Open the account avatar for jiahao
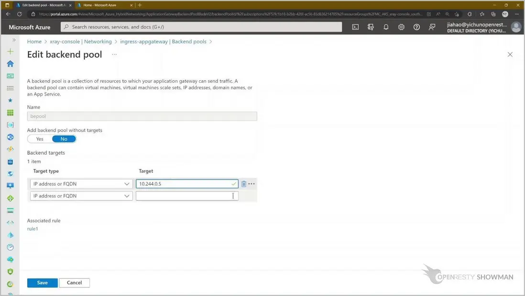This screenshot has height=296, width=525. pos(516,27)
